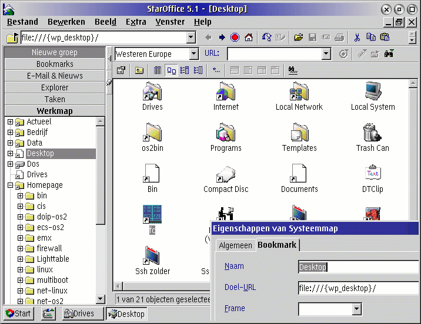Click the red Stop loading icon

pos(235,38)
